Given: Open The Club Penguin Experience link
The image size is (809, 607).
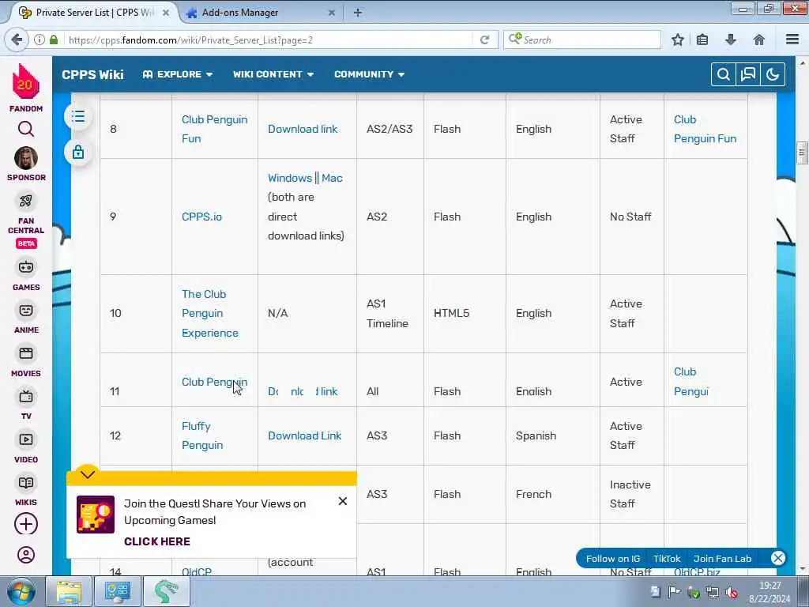Looking at the screenshot, I should [x=209, y=313].
